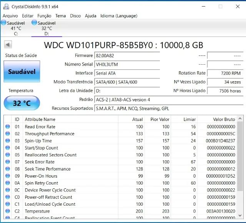Select the Reallocated Sectors Count row text

coord(51,155)
